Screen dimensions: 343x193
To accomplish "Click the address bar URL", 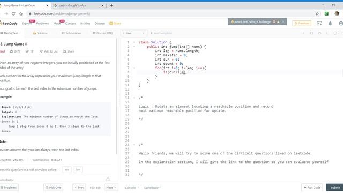I will (62, 14).
